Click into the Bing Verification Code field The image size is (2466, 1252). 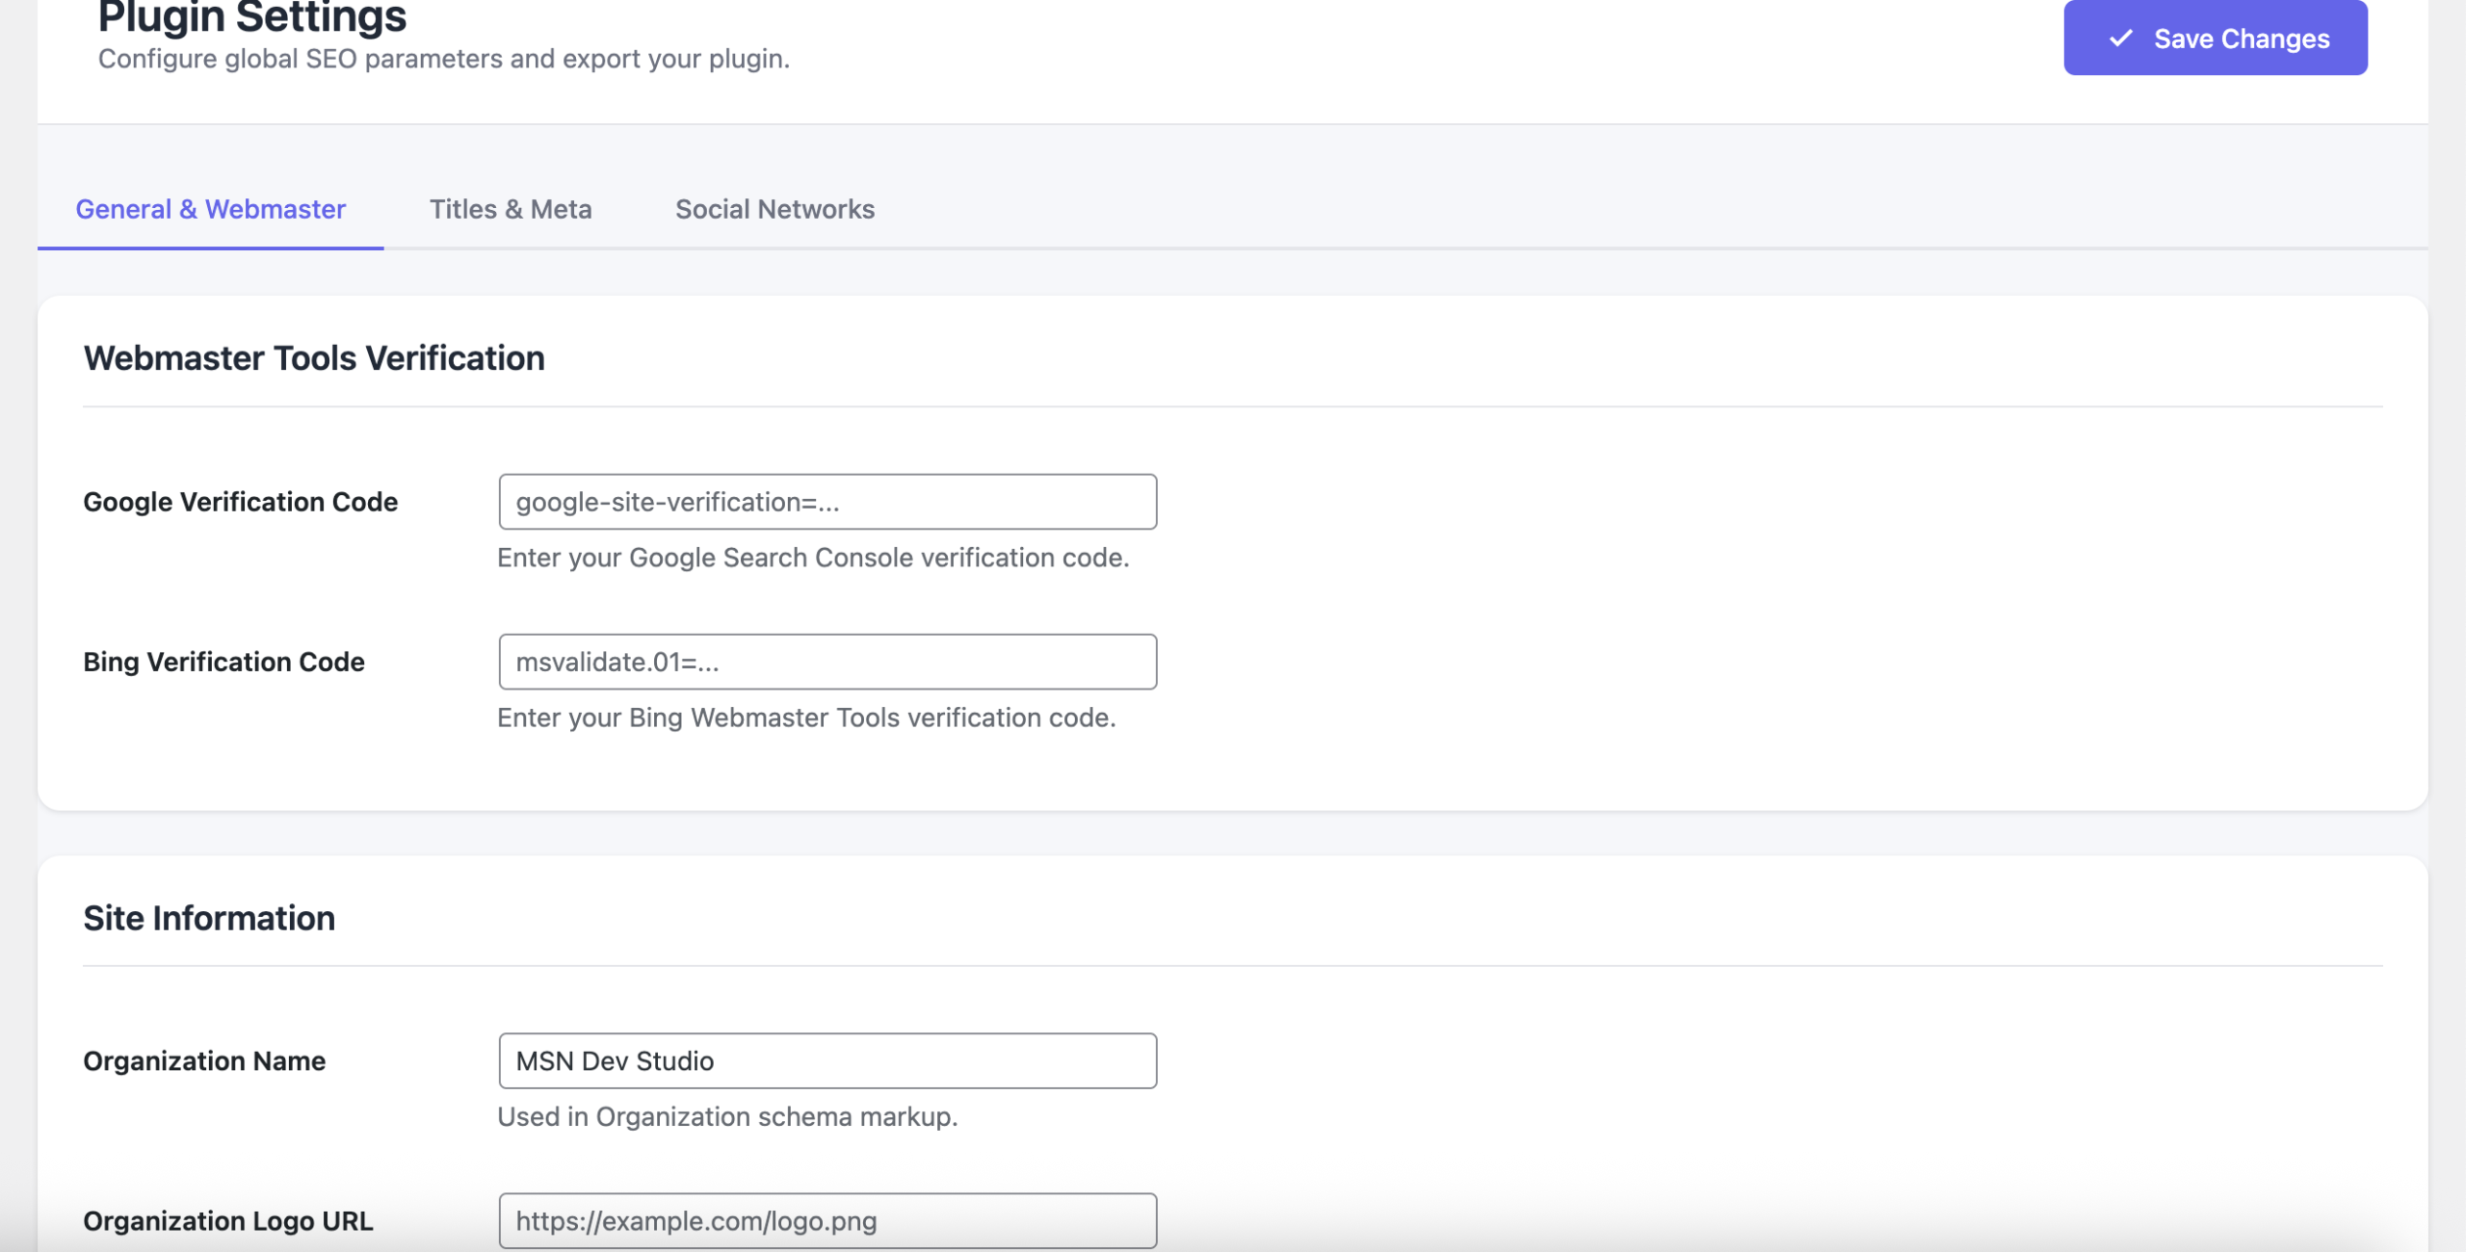click(826, 662)
